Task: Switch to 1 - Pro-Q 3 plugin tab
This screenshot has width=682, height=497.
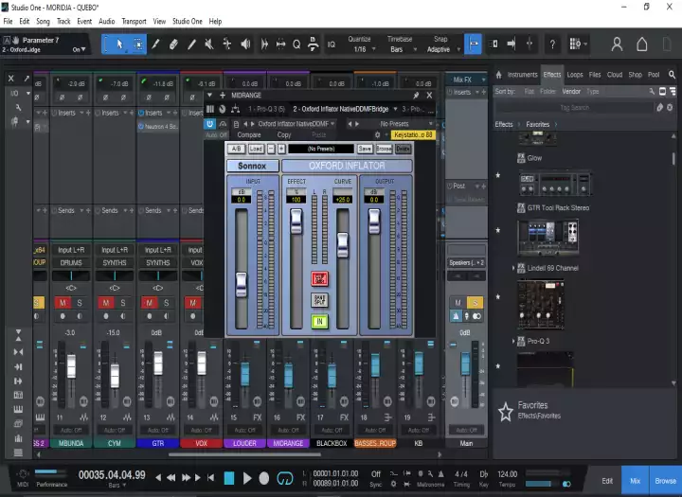Action: (x=266, y=109)
